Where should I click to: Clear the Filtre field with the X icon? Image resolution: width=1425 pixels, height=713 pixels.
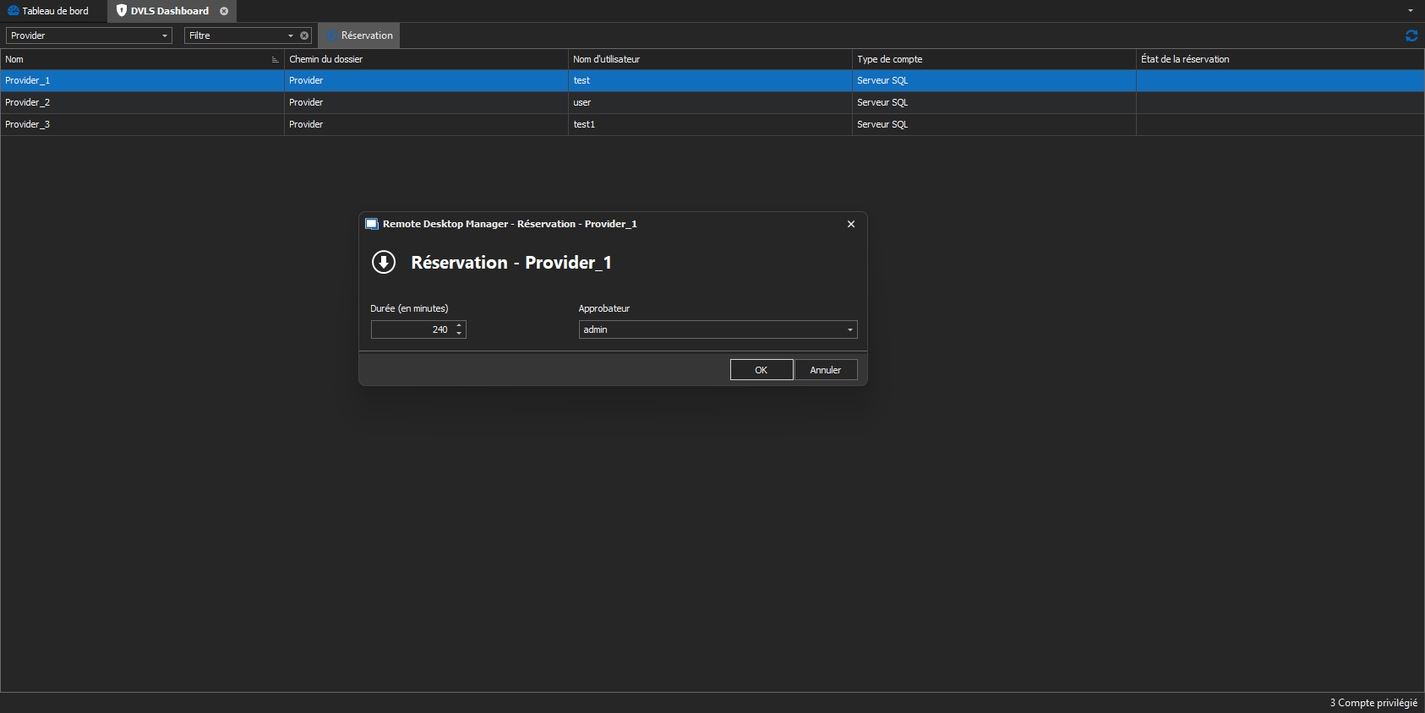point(304,35)
